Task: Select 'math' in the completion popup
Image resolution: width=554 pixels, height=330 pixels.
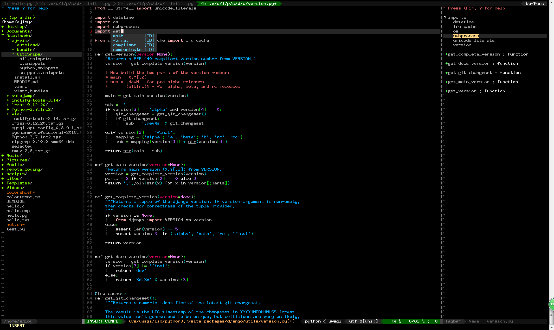Action: [x=118, y=36]
